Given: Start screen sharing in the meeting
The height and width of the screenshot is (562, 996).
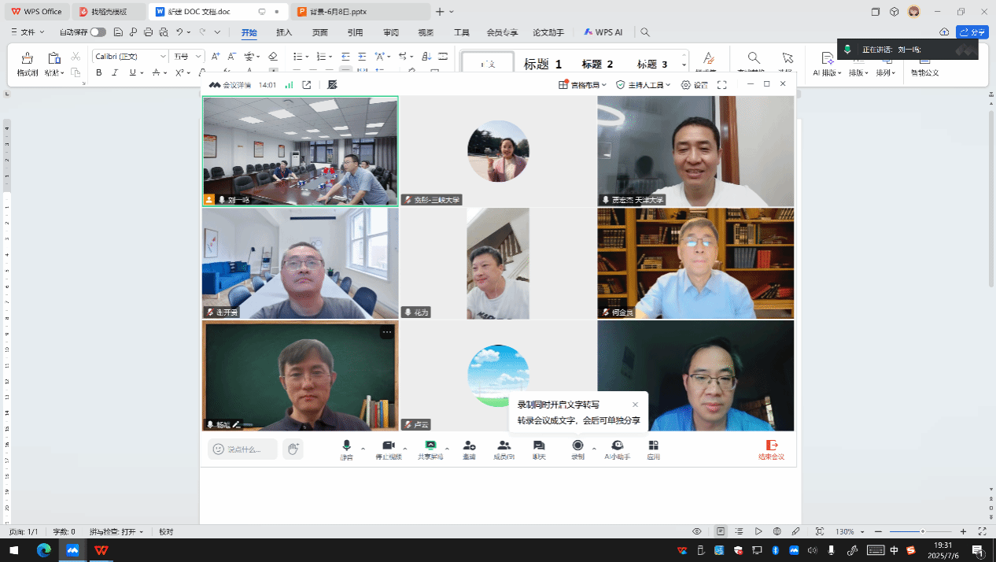Looking at the screenshot, I should pyautogui.click(x=430, y=449).
